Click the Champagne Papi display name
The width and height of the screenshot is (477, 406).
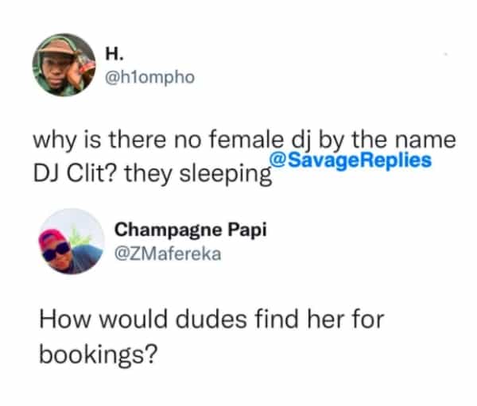click(x=191, y=230)
